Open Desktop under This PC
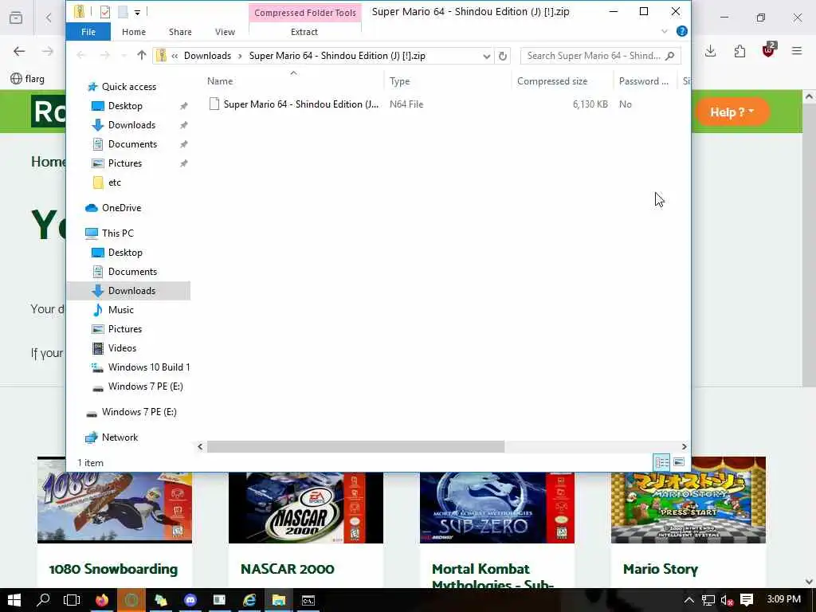Image resolution: width=816 pixels, height=612 pixels. coord(125,253)
